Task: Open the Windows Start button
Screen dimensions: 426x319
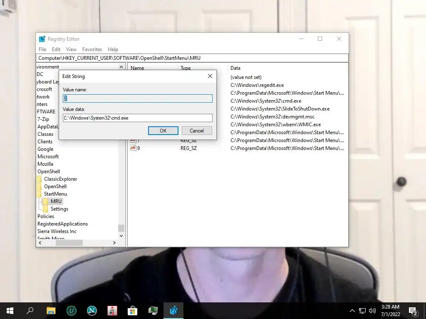Action: (x=10, y=311)
